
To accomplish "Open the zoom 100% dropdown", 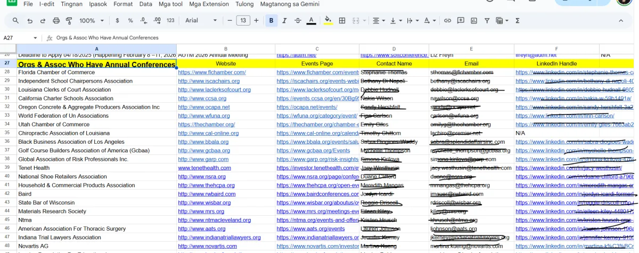I will [x=93, y=21].
